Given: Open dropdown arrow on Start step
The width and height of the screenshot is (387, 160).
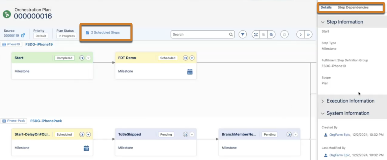Looking at the screenshot, I should coord(88,58).
